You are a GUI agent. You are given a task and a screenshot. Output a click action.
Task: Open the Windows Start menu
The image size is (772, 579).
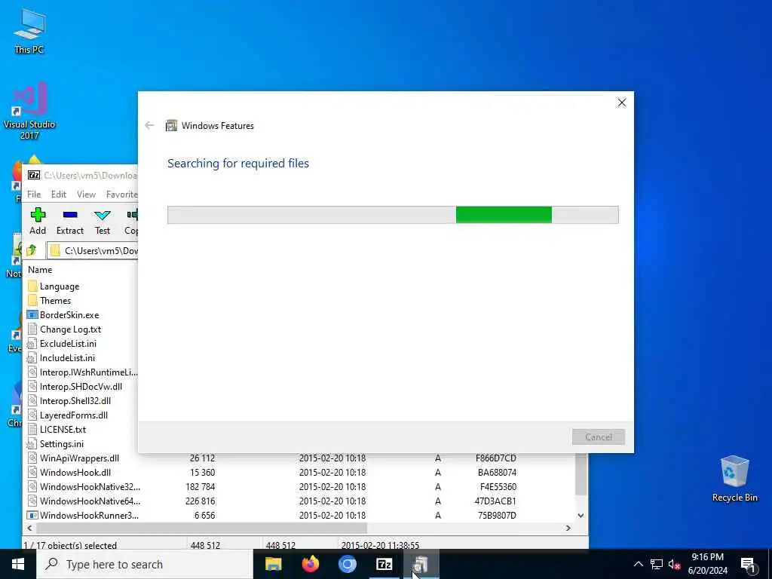(18, 564)
